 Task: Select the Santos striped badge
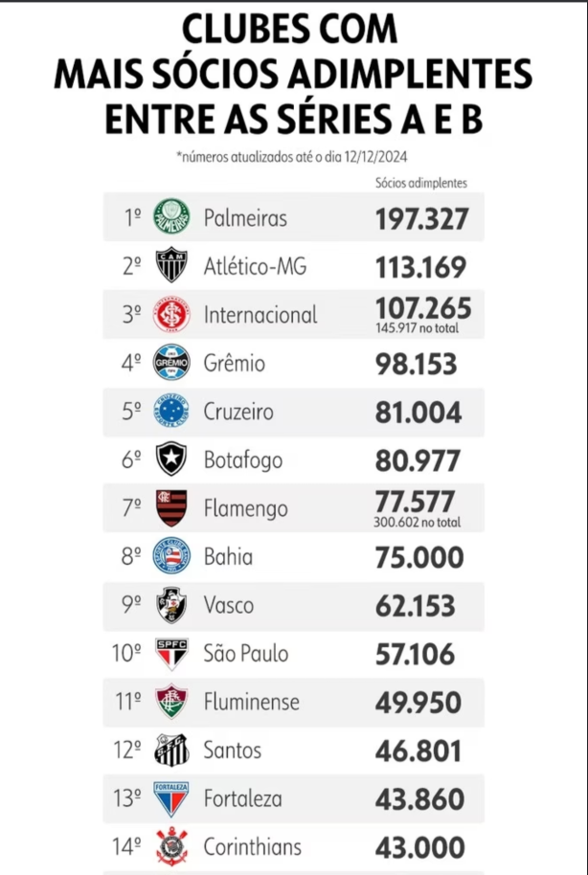(x=171, y=750)
